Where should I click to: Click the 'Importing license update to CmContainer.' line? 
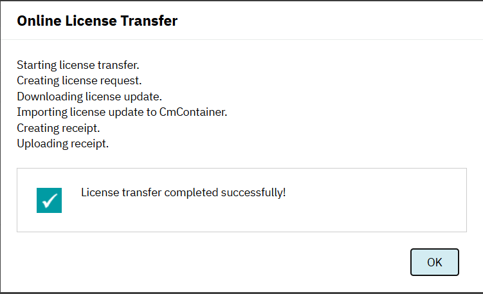tap(122, 112)
